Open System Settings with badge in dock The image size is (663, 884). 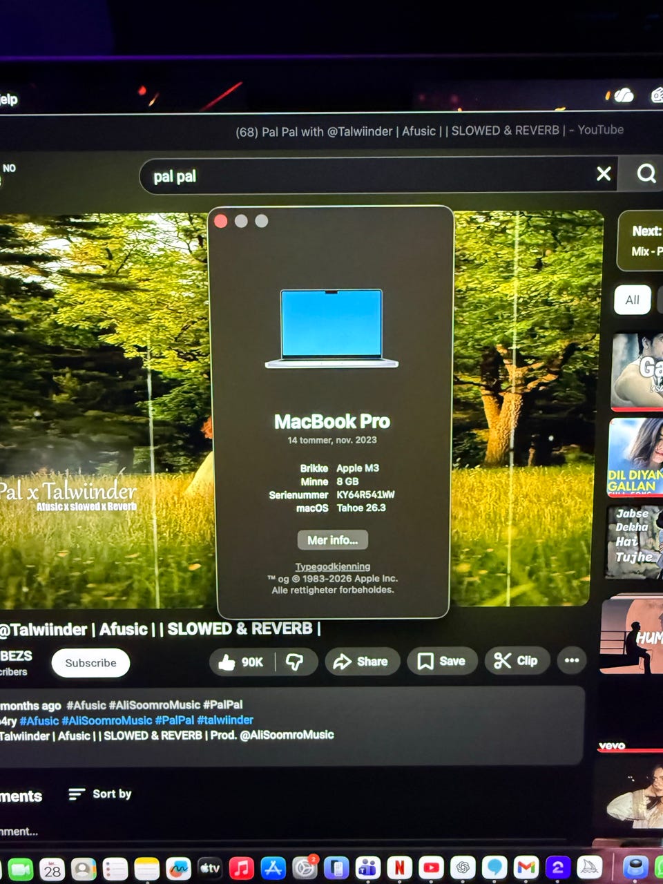pos(305,867)
